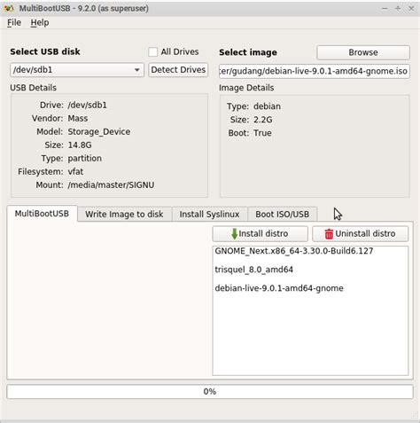
Task: Click the MultiBootUSB app icon in title bar
Action: [9, 8]
